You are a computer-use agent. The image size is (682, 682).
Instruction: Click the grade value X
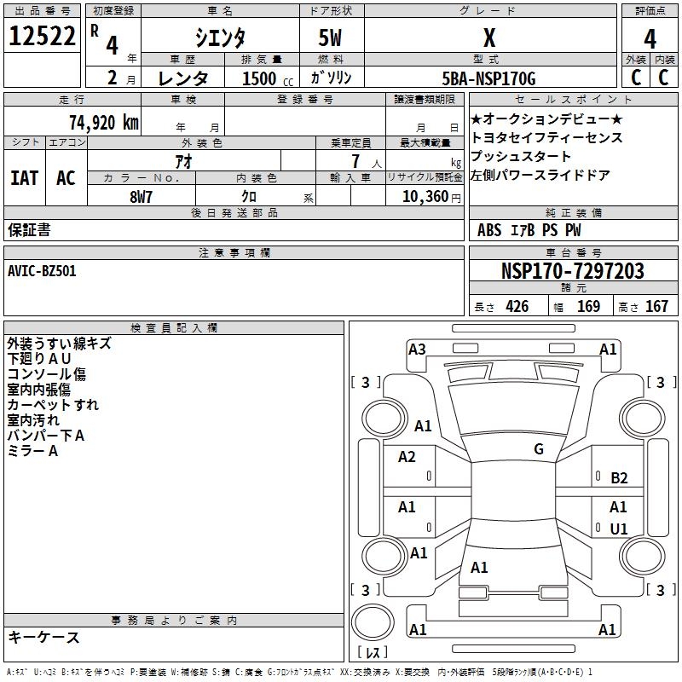click(x=489, y=38)
